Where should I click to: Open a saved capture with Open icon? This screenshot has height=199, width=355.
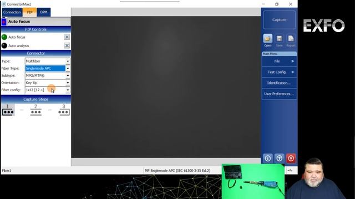pyautogui.click(x=267, y=39)
